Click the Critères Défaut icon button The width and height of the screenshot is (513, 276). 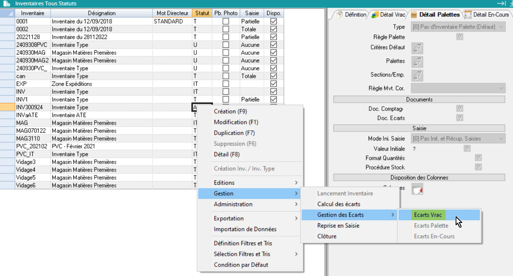pyautogui.click(x=417, y=48)
